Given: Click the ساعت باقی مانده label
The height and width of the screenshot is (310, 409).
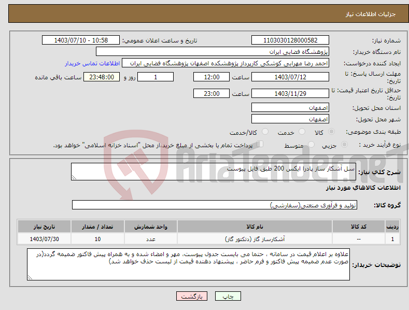Looking at the screenshot, I should 58,78.
